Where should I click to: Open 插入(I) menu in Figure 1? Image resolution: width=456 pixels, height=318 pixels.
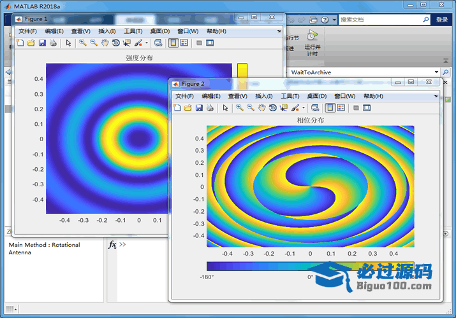coord(105,31)
